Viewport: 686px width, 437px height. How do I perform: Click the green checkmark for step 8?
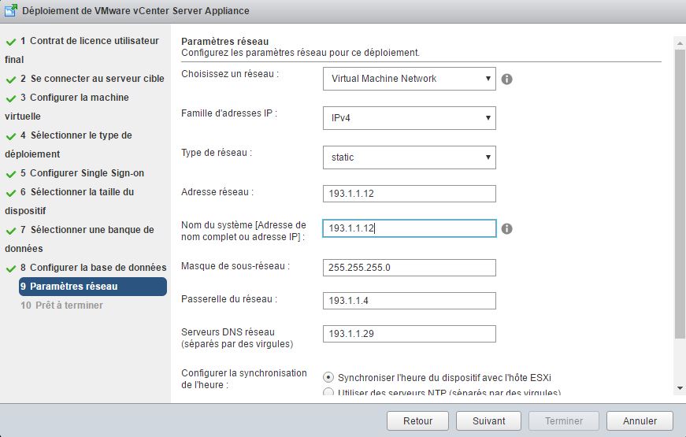(x=11, y=268)
